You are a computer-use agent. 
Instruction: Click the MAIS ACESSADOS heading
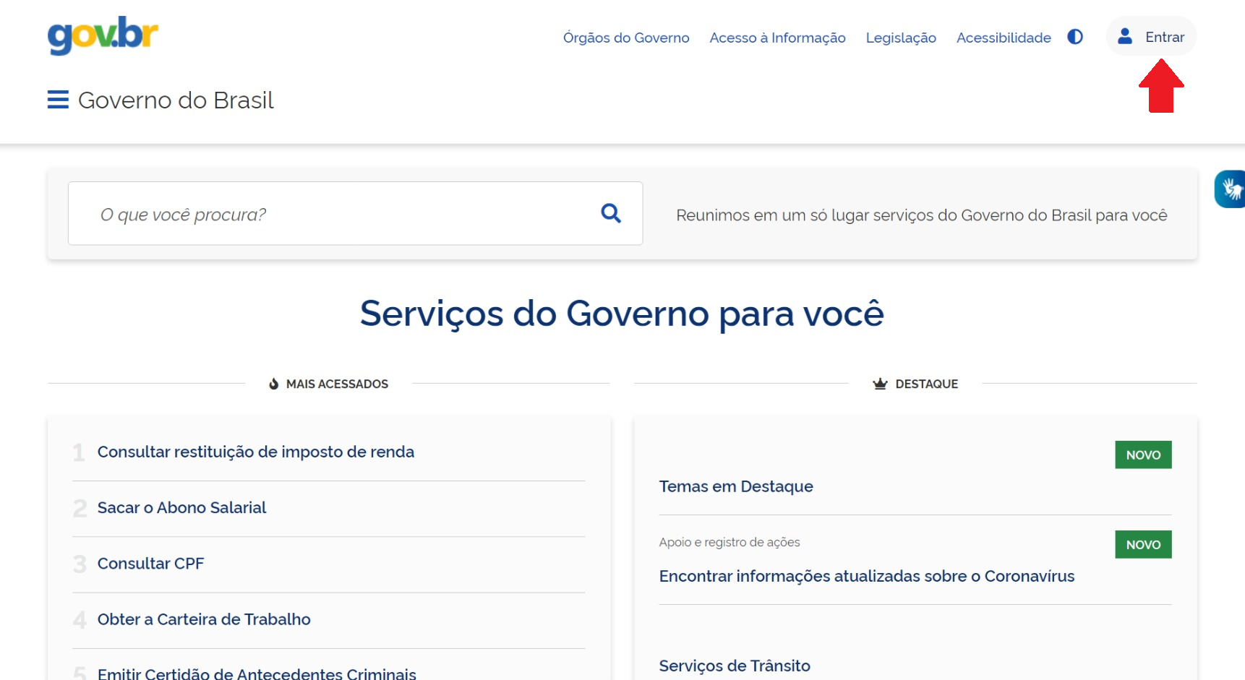[x=337, y=384]
